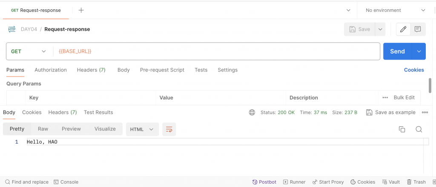Open the comments icon

418,29
